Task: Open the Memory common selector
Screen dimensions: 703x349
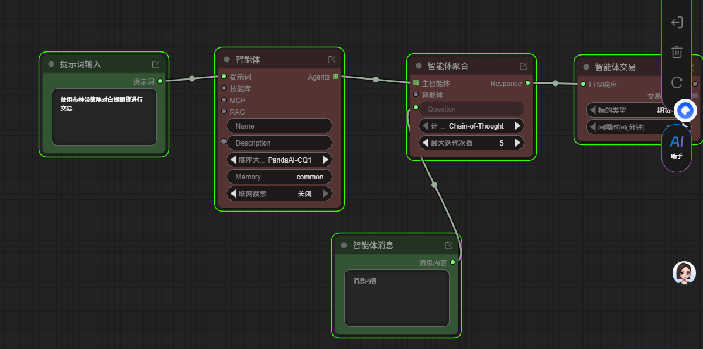Action: 279,177
